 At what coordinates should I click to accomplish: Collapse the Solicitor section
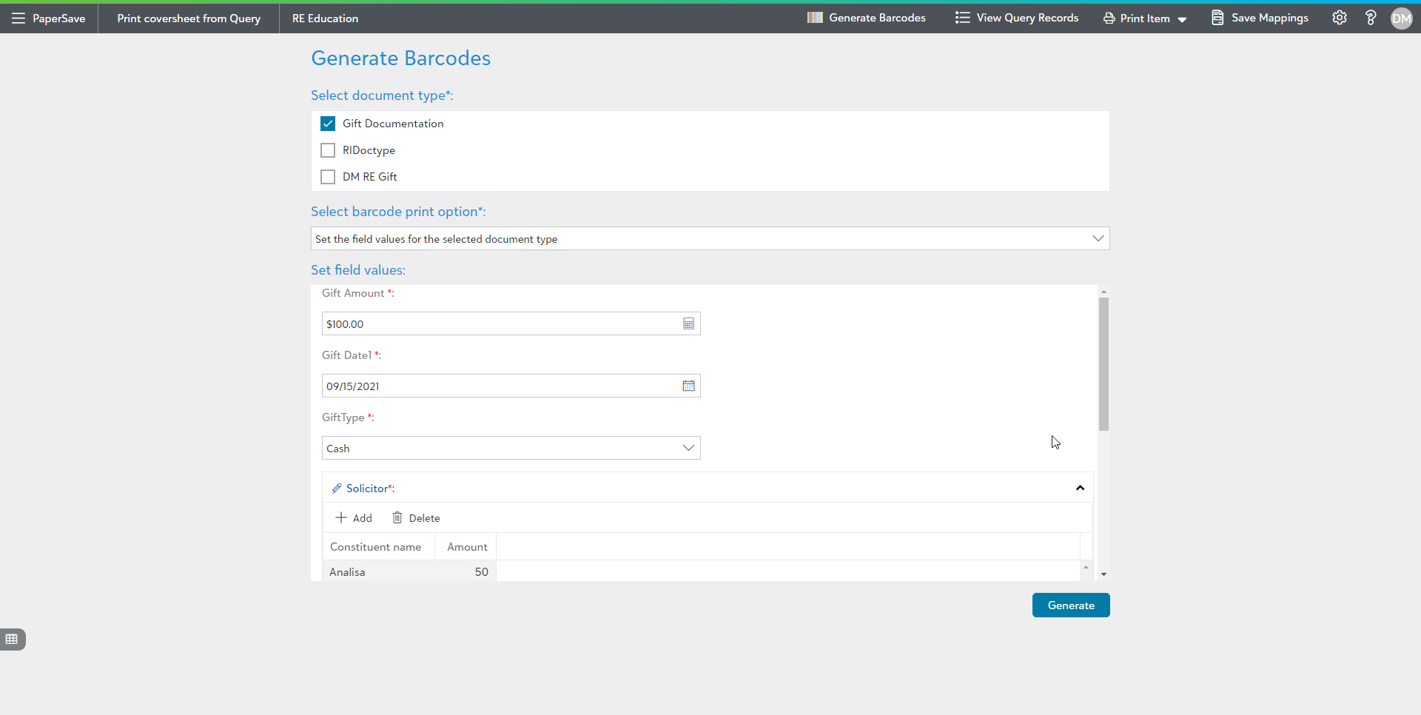tap(1080, 488)
